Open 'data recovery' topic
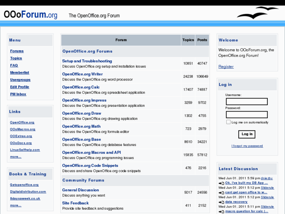 [x=236, y=202]
